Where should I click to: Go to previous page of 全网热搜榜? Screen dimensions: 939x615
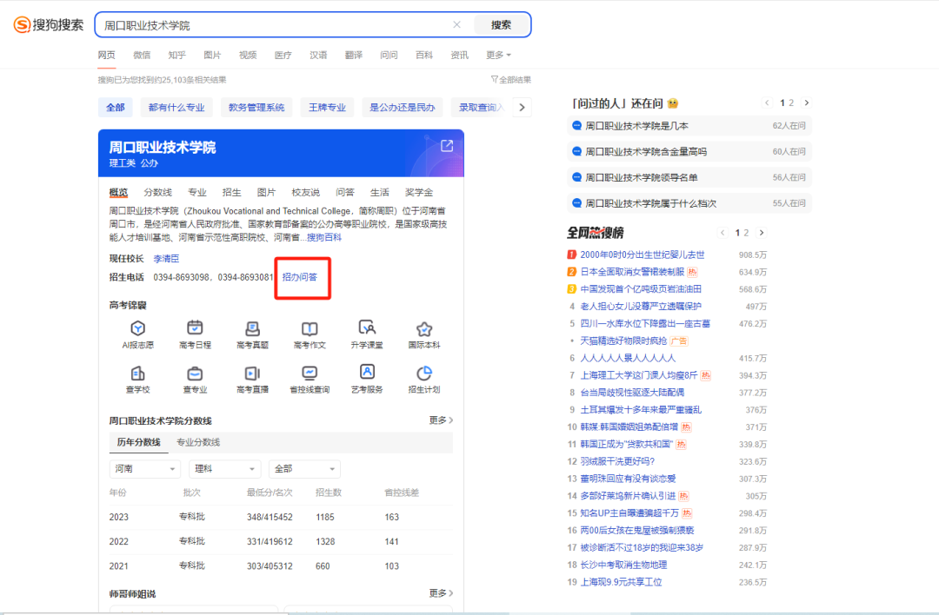[723, 233]
